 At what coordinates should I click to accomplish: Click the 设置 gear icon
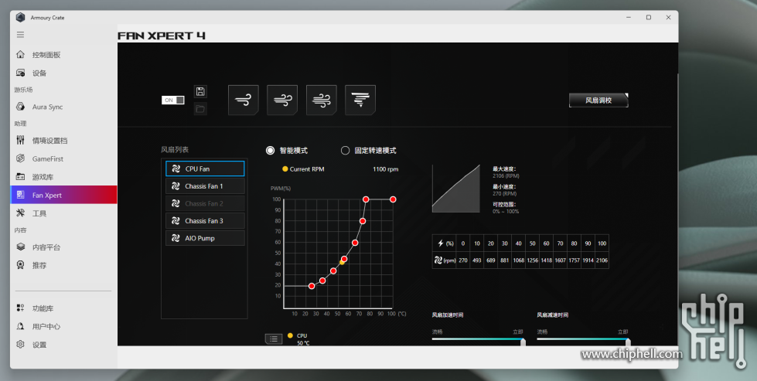pyautogui.click(x=20, y=345)
